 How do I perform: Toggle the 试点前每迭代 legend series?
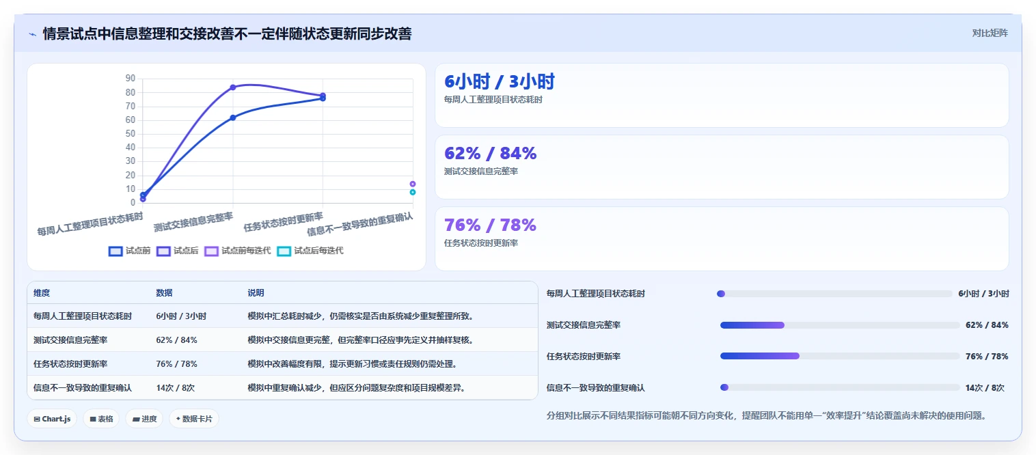click(237, 251)
